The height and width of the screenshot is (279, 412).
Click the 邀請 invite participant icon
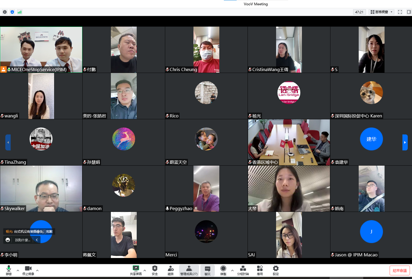point(170,269)
